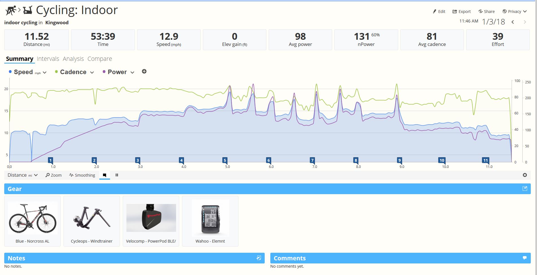Go to next workout arrow
Image resolution: width=537 pixels, height=275 pixels.
[525, 22]
